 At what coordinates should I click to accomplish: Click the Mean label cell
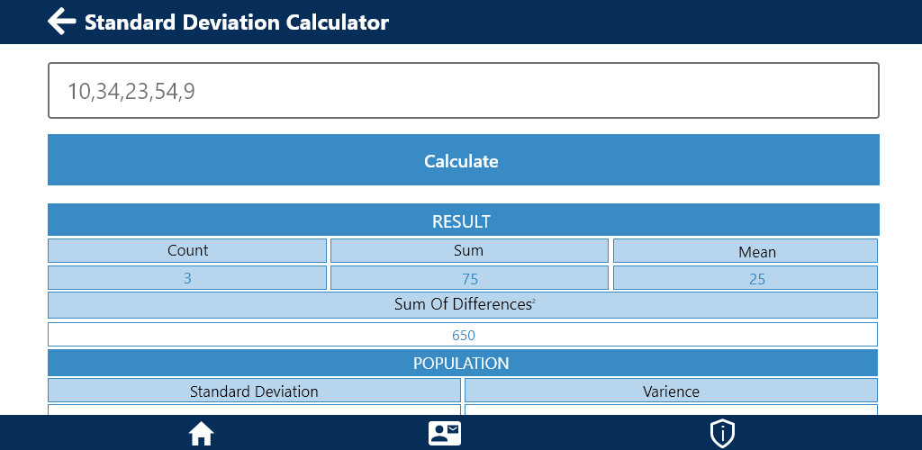[x=746, y=251]
